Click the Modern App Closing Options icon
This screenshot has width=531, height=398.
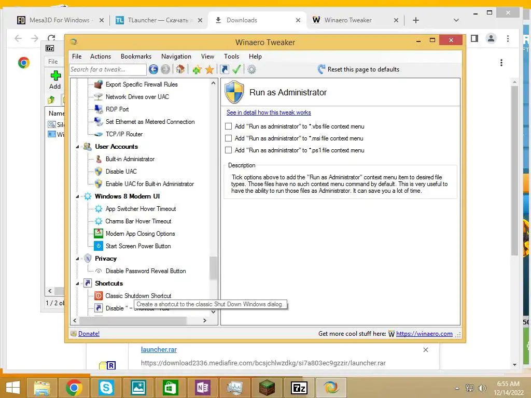click(98, 234)
